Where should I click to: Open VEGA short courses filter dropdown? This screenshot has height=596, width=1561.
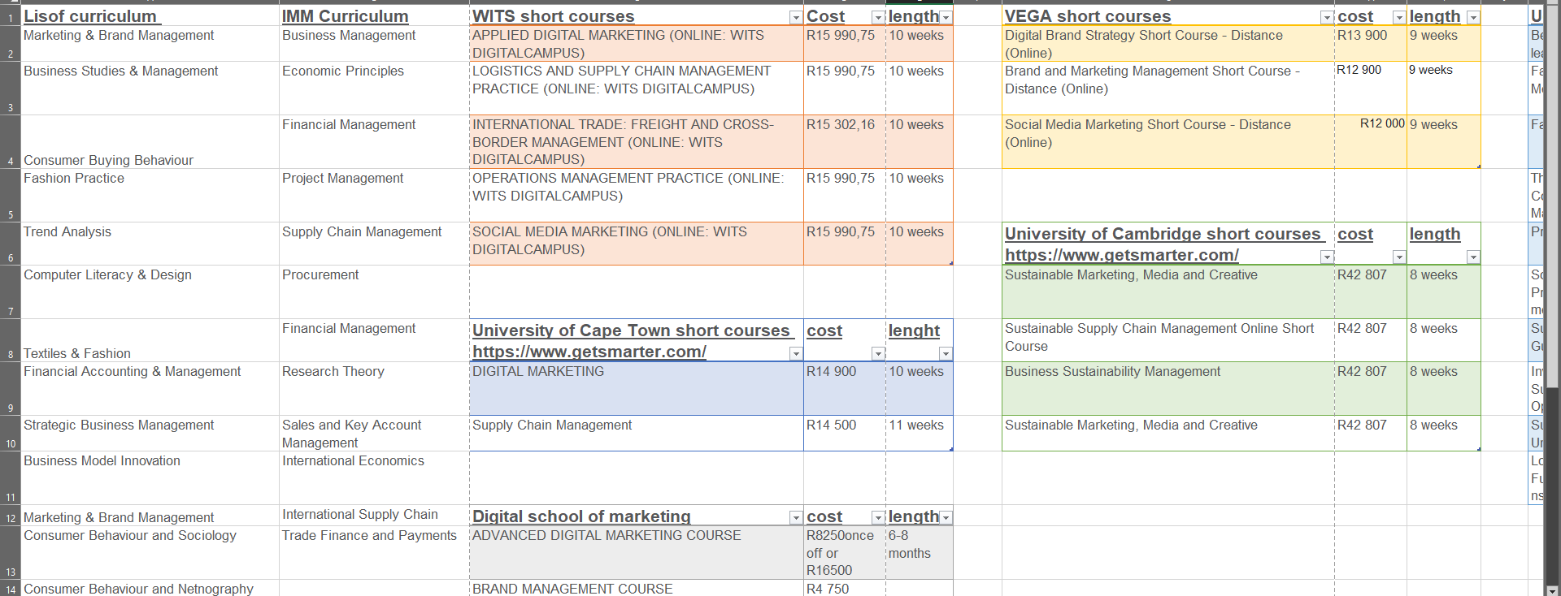[1327, 18]
